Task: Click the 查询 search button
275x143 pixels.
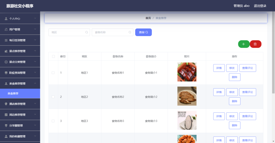Action: click(x=143, y=32)
